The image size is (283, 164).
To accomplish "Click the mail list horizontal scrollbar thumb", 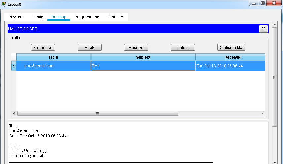I will pyautogui.click(x=98, y=113).
